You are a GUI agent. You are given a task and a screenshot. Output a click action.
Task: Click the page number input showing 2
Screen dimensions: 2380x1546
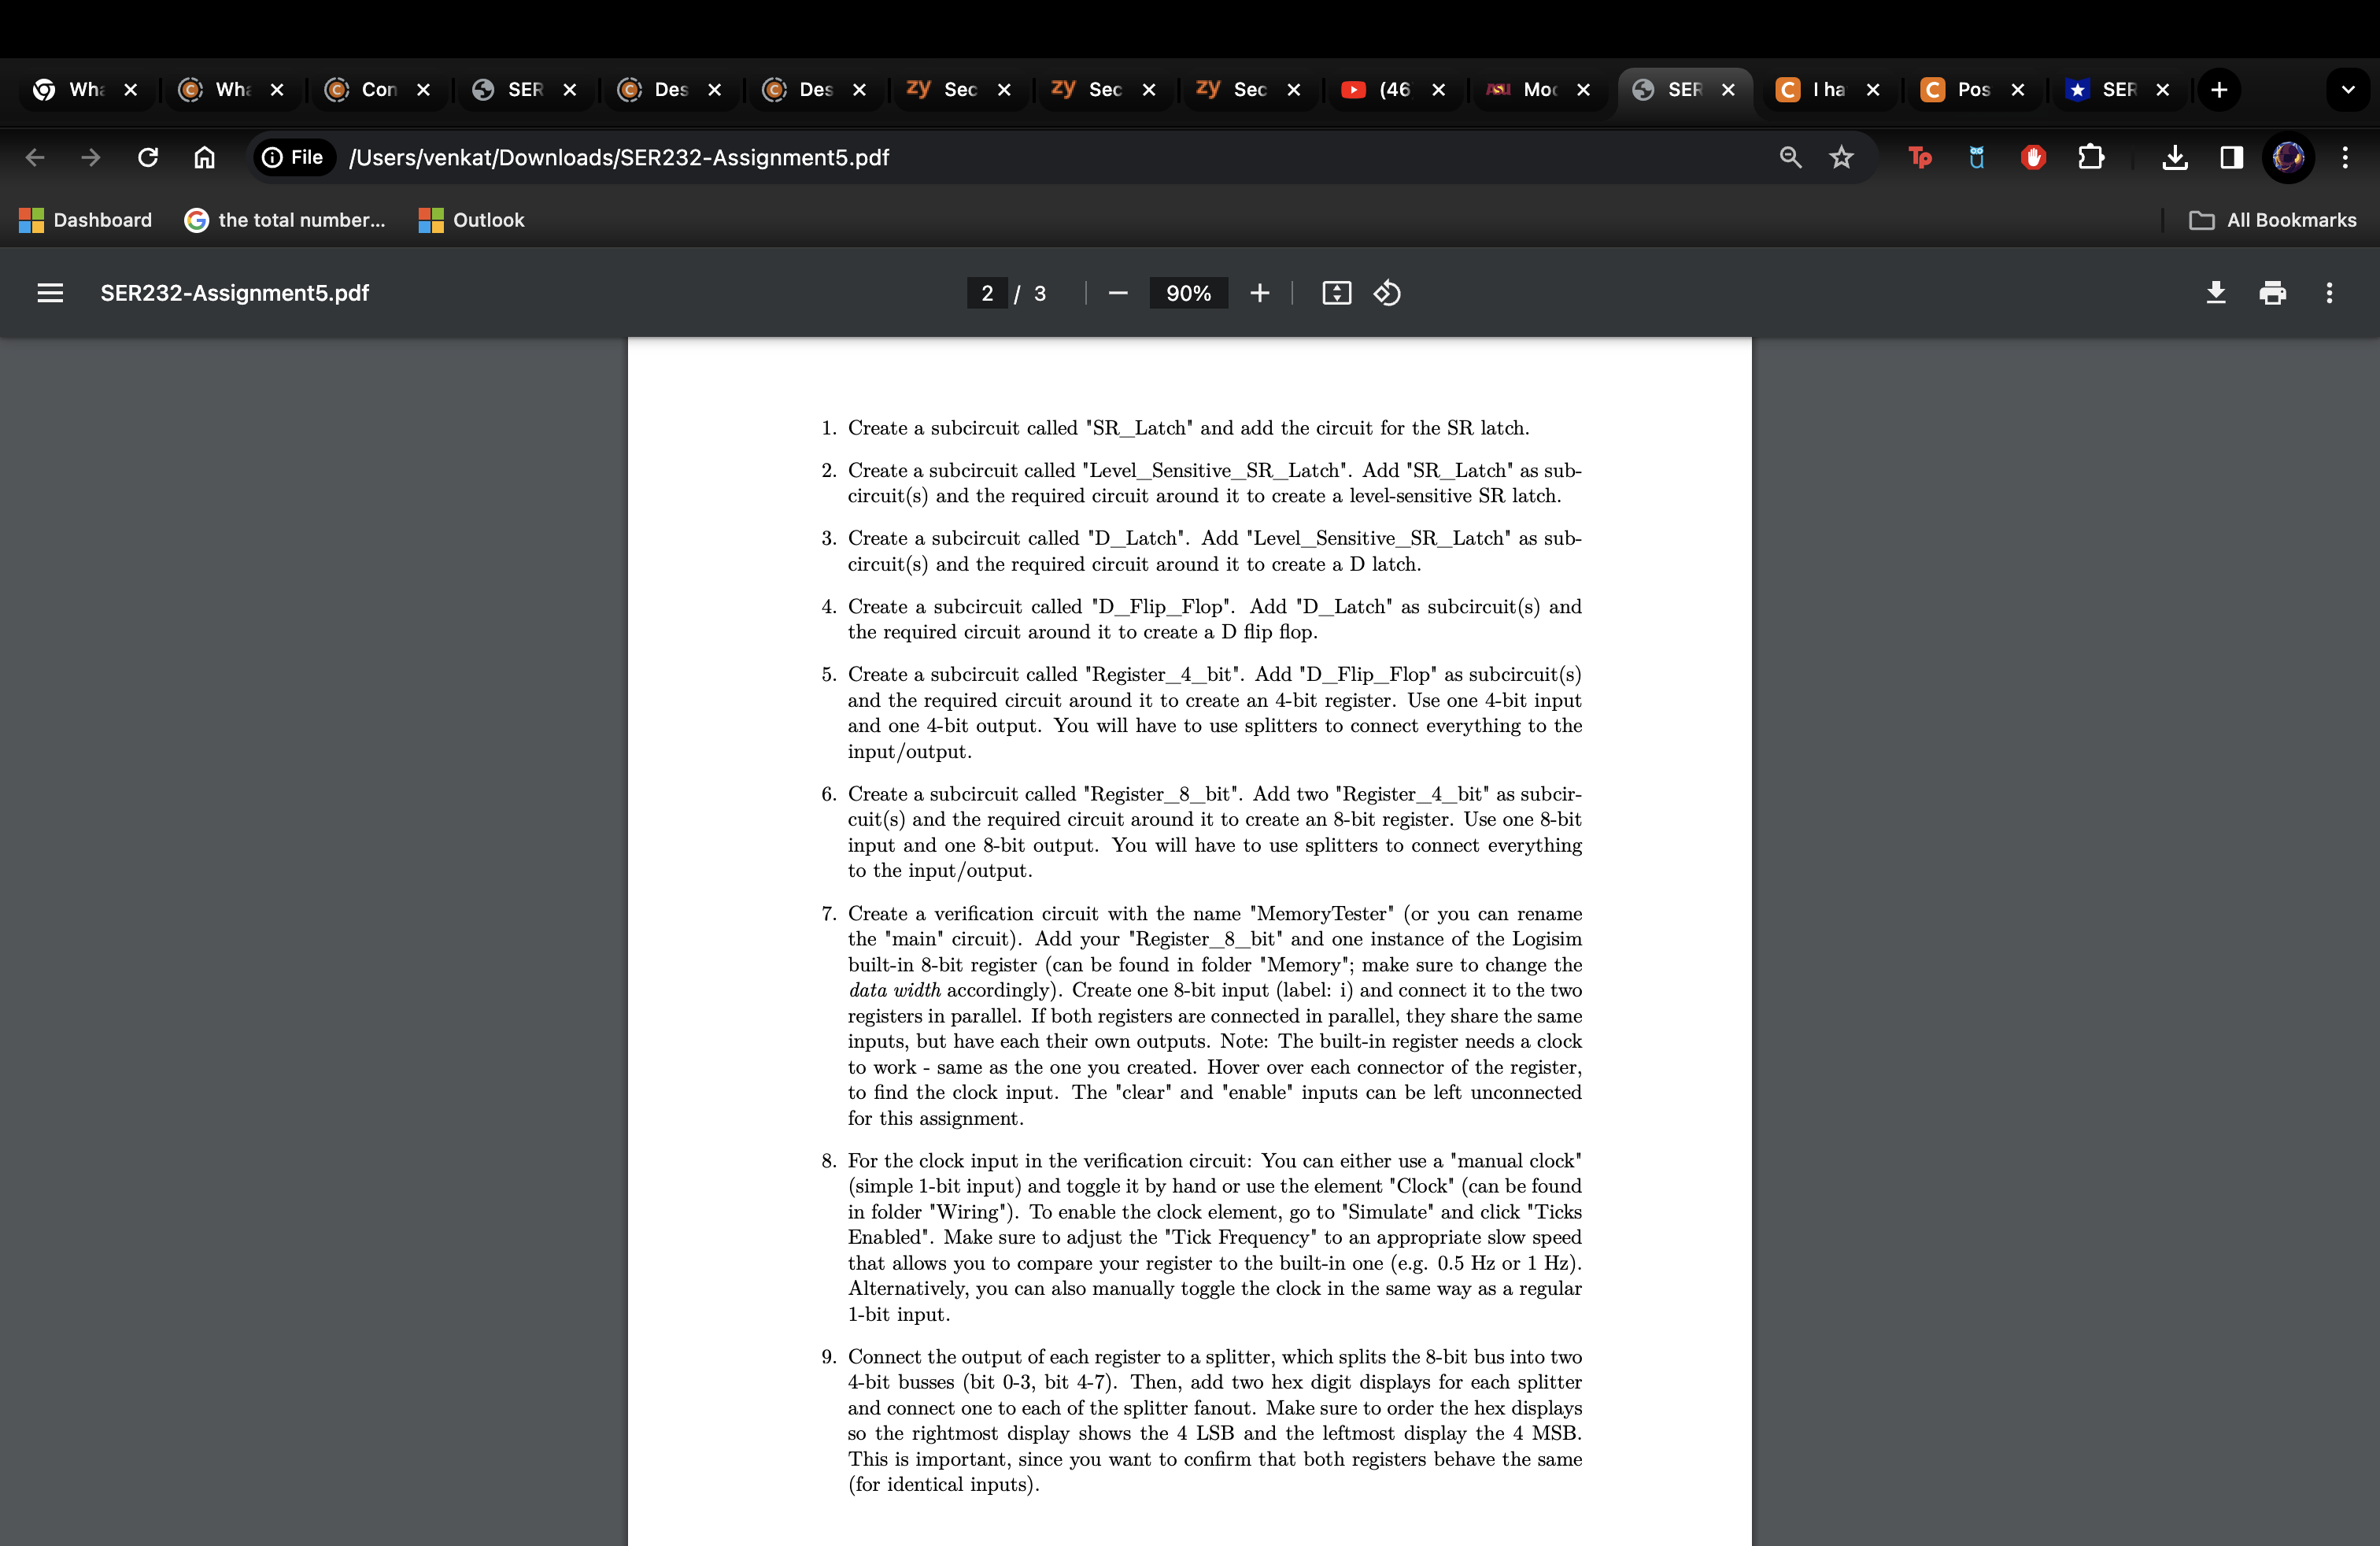pyautogui.click(x=987, y=293)
